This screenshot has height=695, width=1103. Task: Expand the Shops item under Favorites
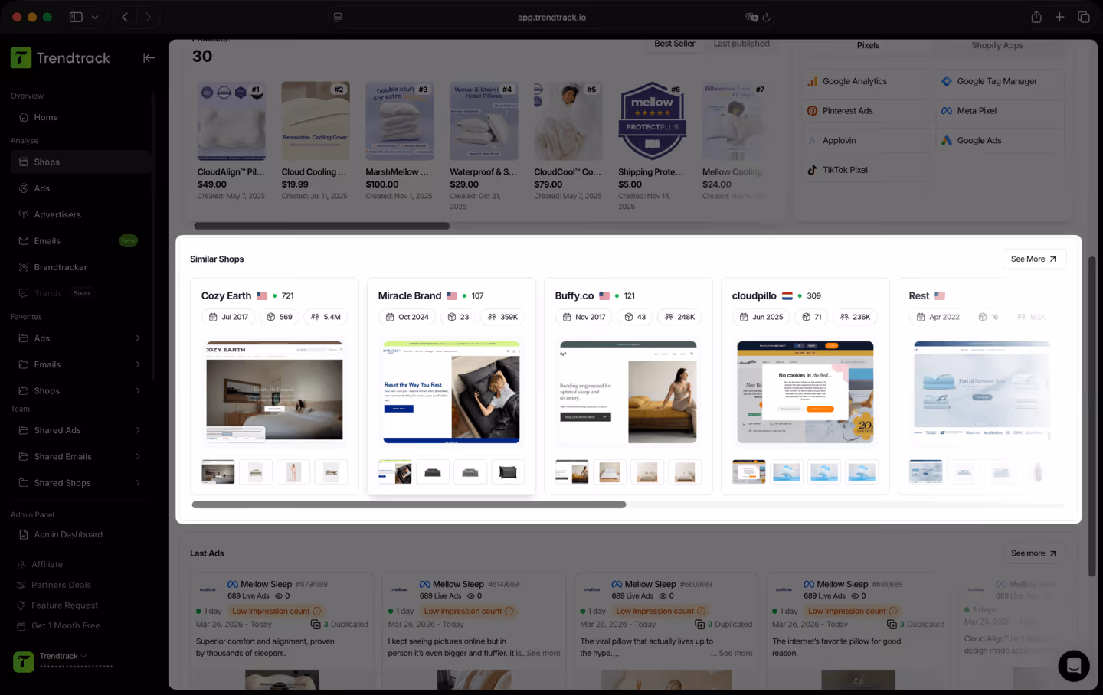(x=47, y=390)
